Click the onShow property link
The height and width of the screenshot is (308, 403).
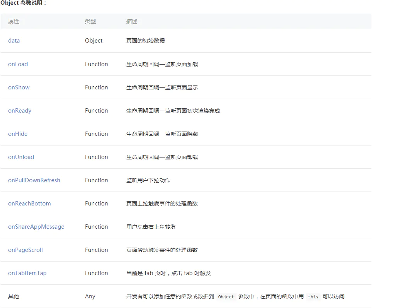click(x=19, y=87)
